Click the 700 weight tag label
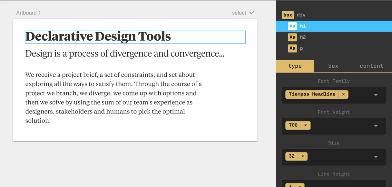Viewport: 392px width, 187px height. coord(293,125)
